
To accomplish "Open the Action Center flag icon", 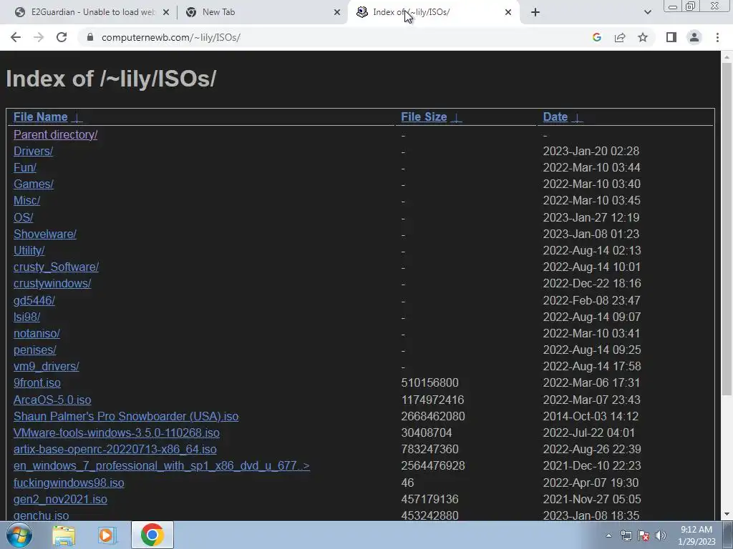I will (x=644, y=536).
